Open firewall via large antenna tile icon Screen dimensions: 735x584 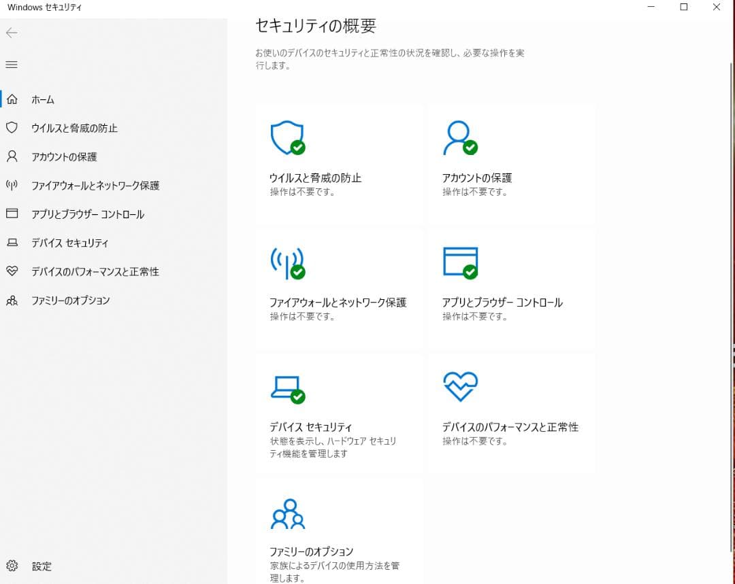click(288, 263)
